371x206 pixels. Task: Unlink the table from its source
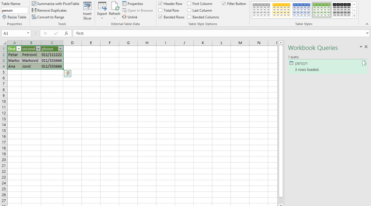(x=129, y=17)
